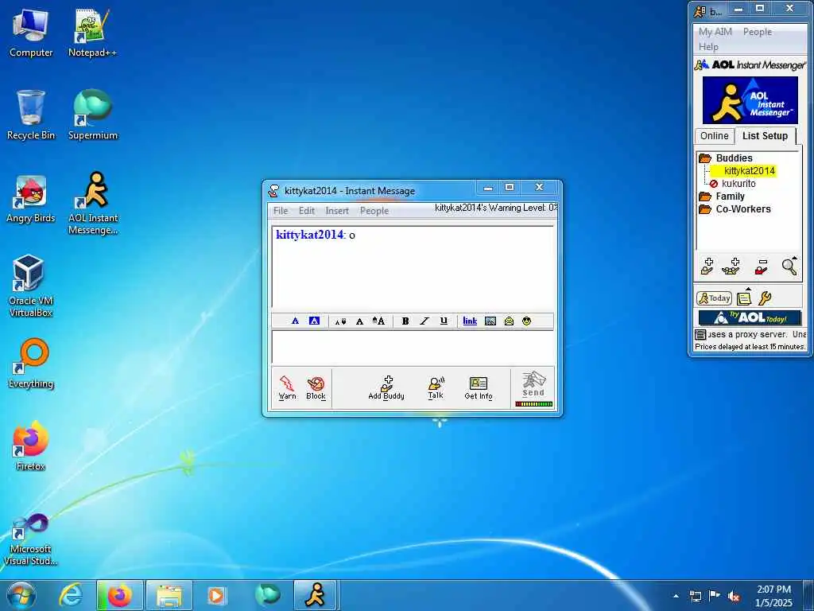Open the smiley emoticon picker
The height and width of the screenshot is (611, 814).
point(526,321)
